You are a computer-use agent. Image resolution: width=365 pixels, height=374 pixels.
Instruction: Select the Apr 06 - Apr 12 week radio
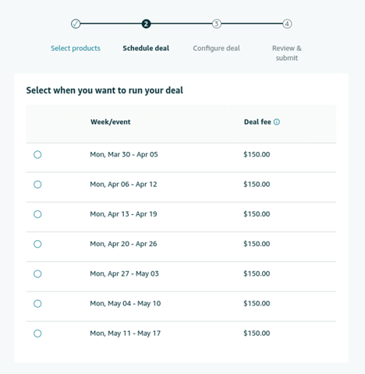click(37, 185)
